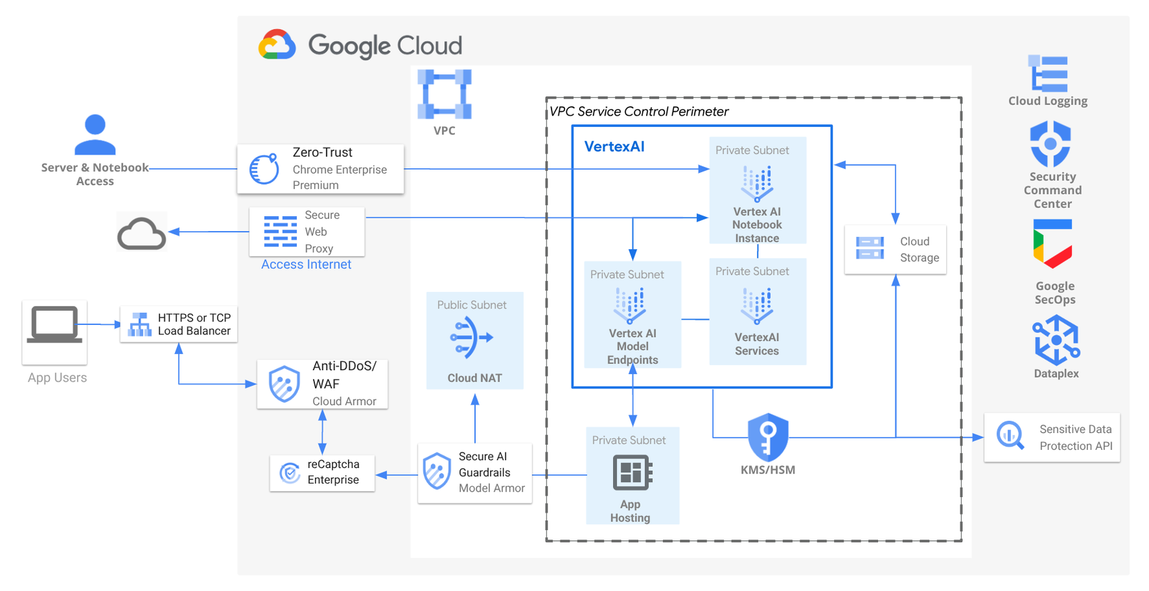This screenshot has width=1149, height=591.
Task: Click the KMS/HSM key shield icon
Action: [768, 437]
